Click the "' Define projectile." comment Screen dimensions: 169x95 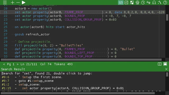point(33,42)
